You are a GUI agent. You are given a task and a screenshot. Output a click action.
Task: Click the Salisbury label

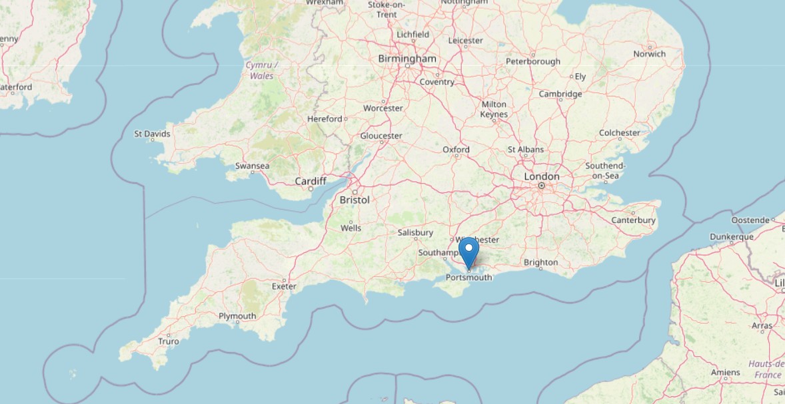[x=416, y=232]
